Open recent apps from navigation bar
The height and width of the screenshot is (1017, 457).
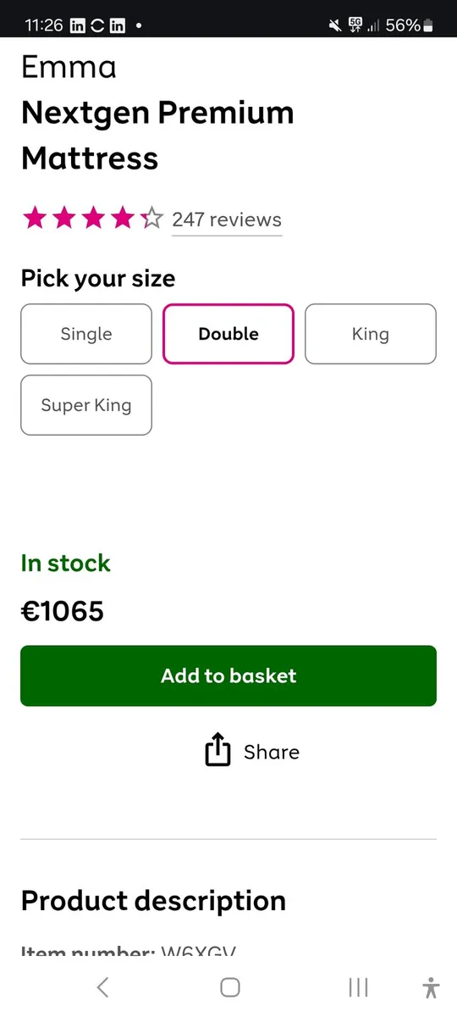point(358,986)
